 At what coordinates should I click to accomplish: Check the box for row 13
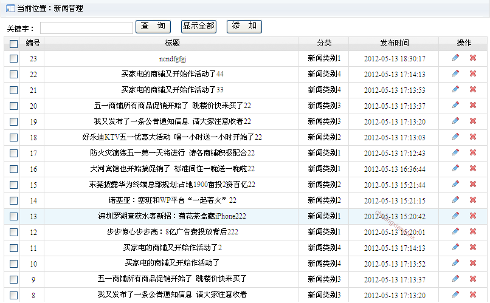coord(13,216)
